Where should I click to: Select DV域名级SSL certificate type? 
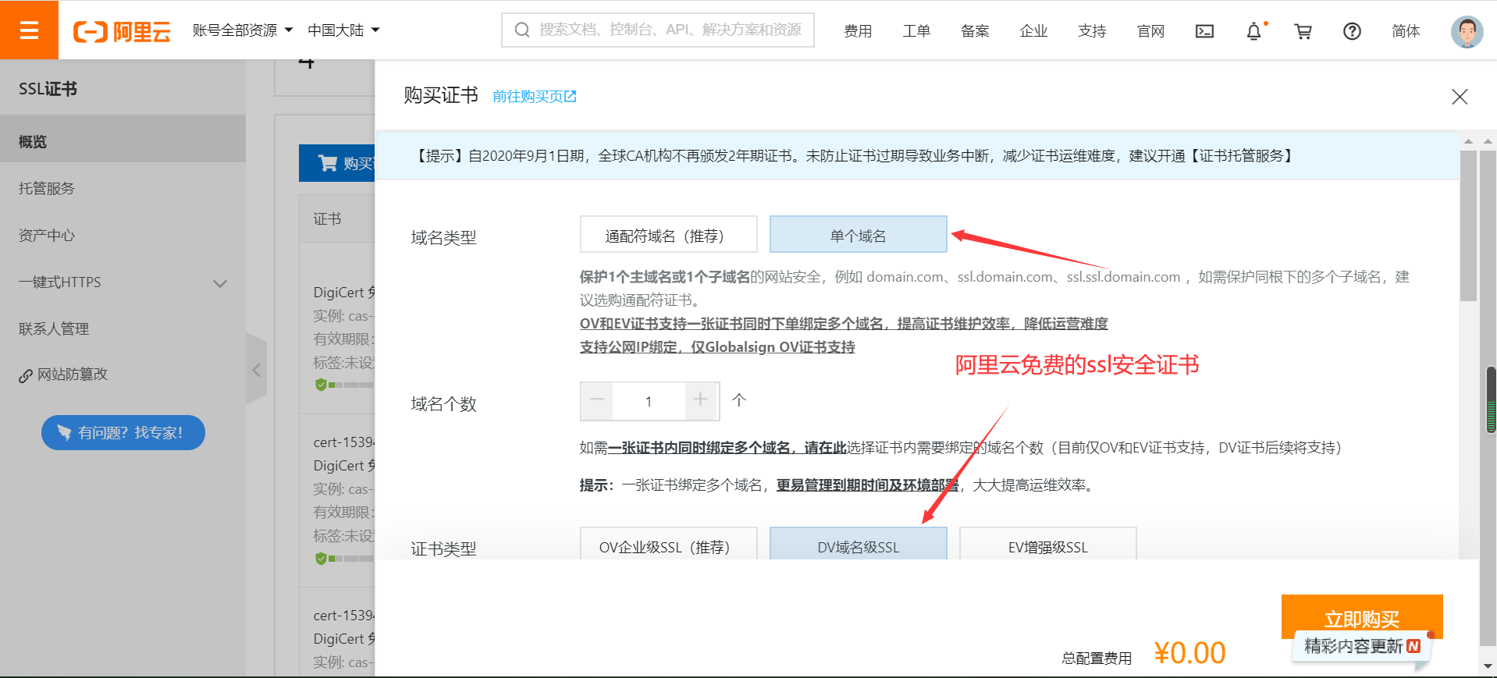[858, 544]
